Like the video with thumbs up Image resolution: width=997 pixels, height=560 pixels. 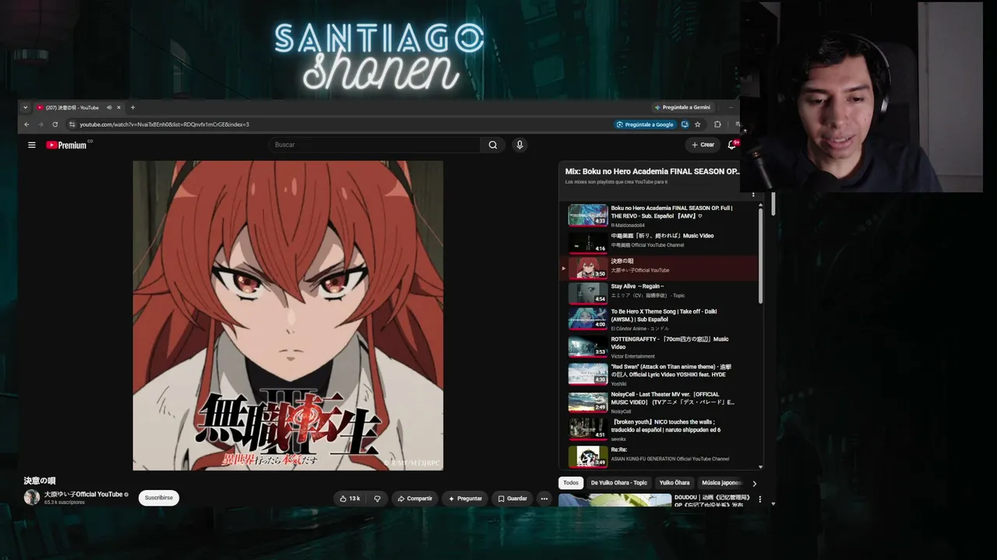[x=350, y=499]
